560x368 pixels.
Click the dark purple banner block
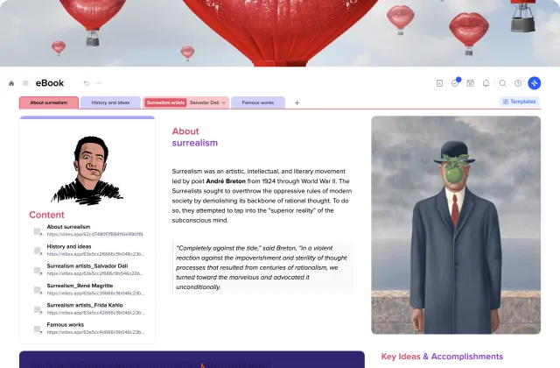(x=192, y=359)
